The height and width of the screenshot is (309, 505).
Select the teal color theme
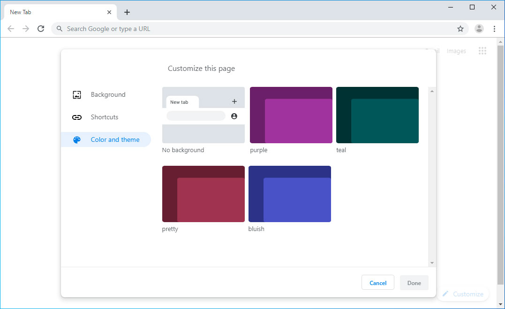tap(377, 115)
